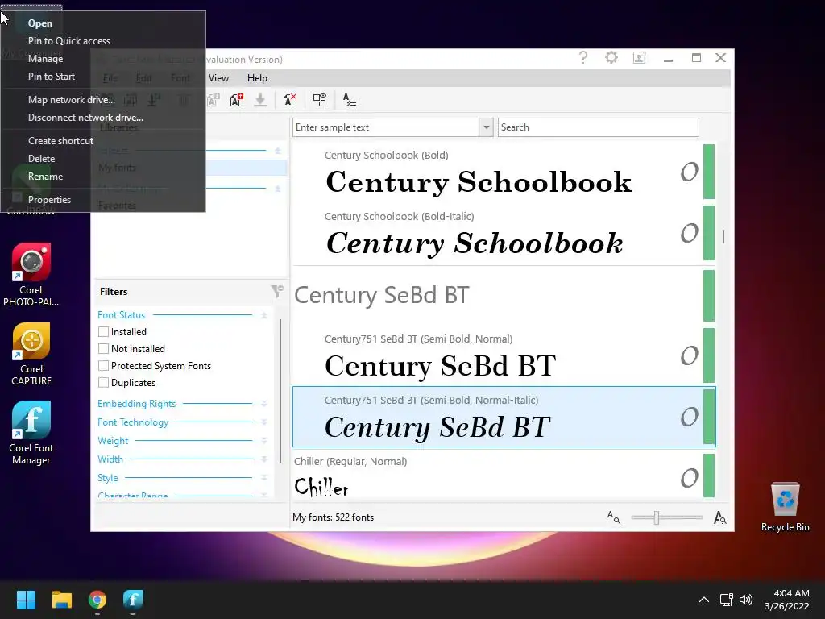Open Google Chrome from the taskbar
Screen dimensions: 825x619
click(x=97, y=600)
